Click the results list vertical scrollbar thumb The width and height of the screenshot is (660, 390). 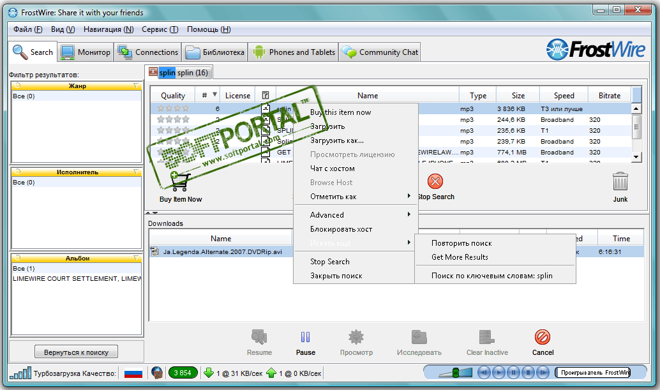click(x=636, y=126)
